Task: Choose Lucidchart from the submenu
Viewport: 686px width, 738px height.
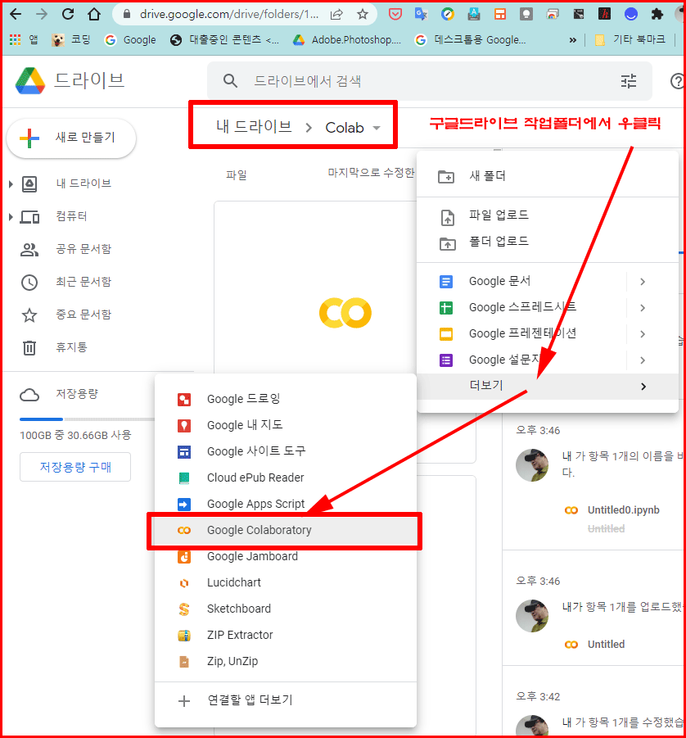Action: [x=285, y=582]
